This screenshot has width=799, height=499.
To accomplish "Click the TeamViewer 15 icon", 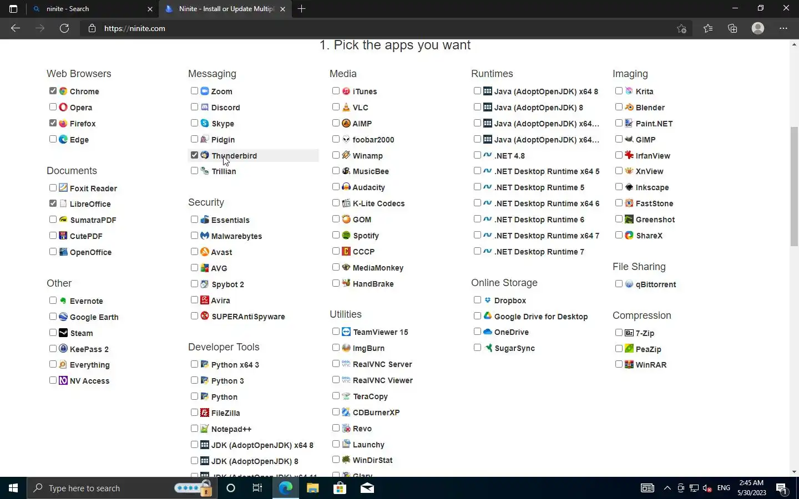I will click(x=346, y=332).
